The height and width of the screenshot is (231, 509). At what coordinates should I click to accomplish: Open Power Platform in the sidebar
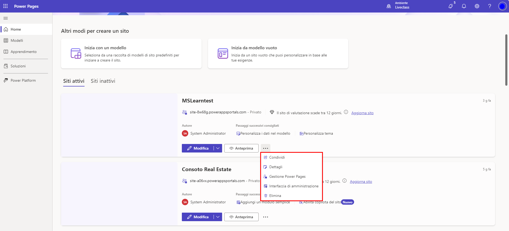pyautogui.click(x=26, y=80)
